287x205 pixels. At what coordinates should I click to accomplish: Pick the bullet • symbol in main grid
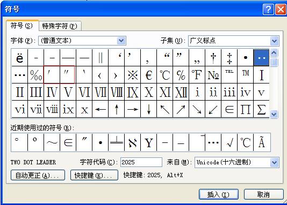tap(246, 58)
